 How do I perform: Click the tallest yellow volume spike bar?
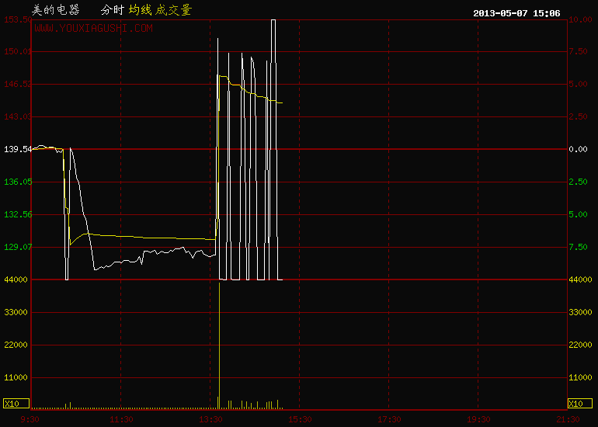pos(219,345)
